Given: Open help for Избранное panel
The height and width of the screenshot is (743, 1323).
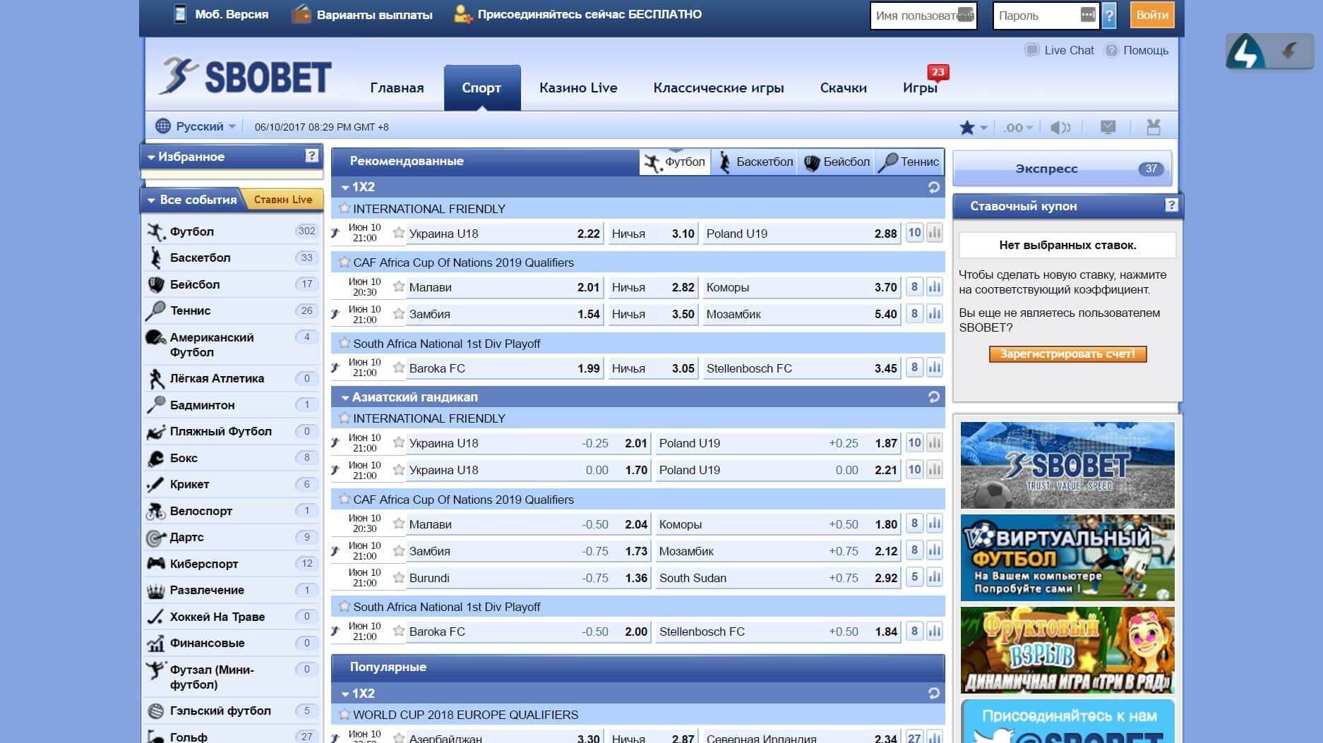Looking at the screenshot, I should [x=311, y=156].
